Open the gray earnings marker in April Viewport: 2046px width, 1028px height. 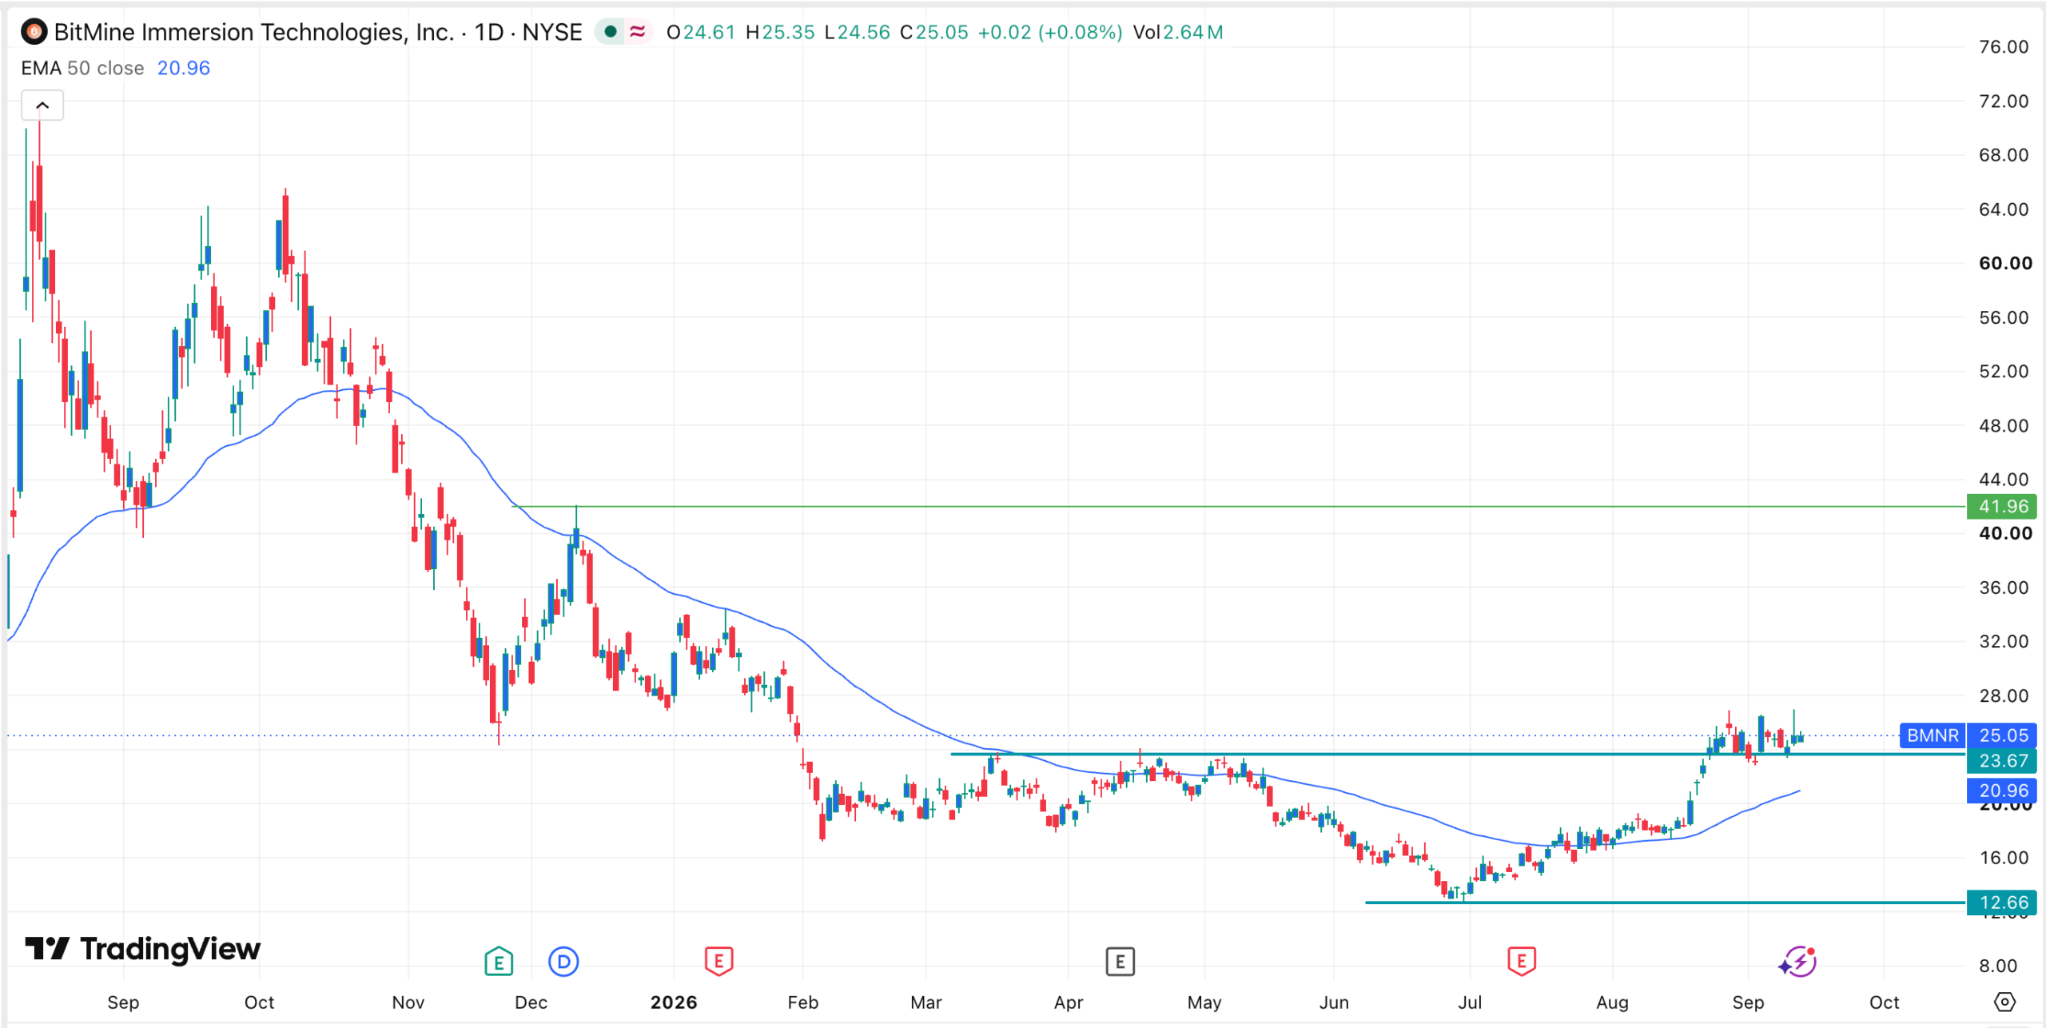pos(1120,962)
